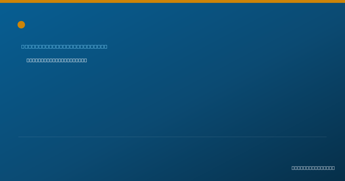Click the first box of the footer text
Viewport: 345px width, 181px height.
pyautogui.click(x=293, y=168)
